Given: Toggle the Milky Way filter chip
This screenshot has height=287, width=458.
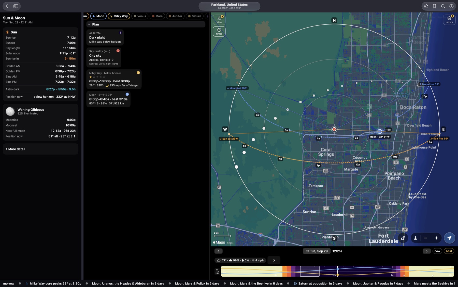Looking at the screenshot, I should point(119,16).
